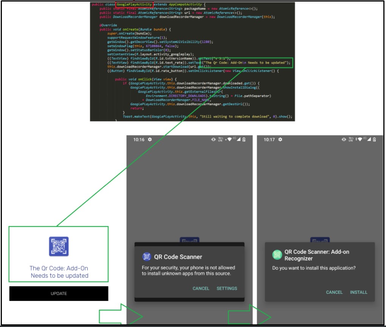Click "super.onCreate(bundle);" code line

129,34
